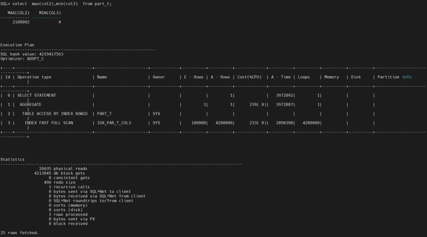Click the A-Time value 2898398
Screen dimensions: 427x237
coord(285,123)
